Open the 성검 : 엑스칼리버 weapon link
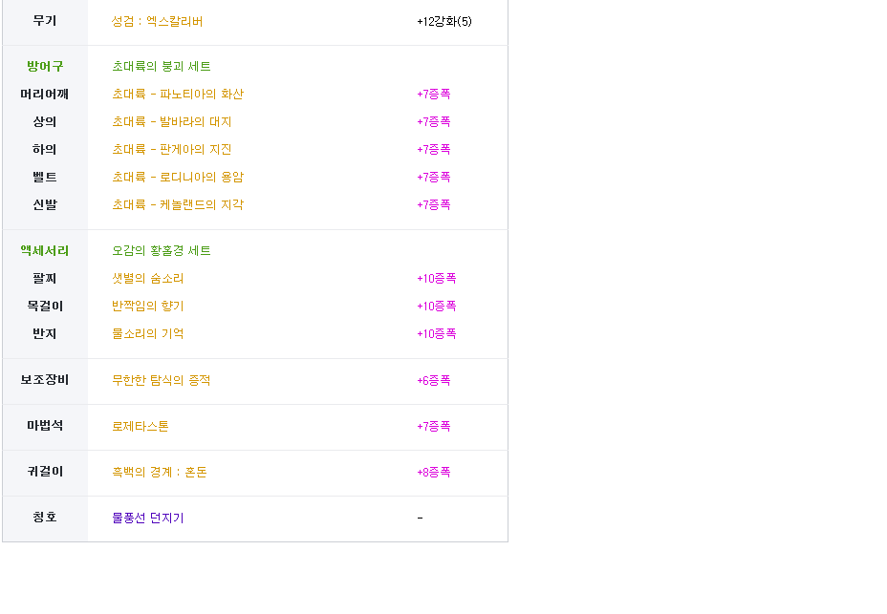The width and height of the screenshot is (887, 614). pyautogui.click(x=157, y=21)
